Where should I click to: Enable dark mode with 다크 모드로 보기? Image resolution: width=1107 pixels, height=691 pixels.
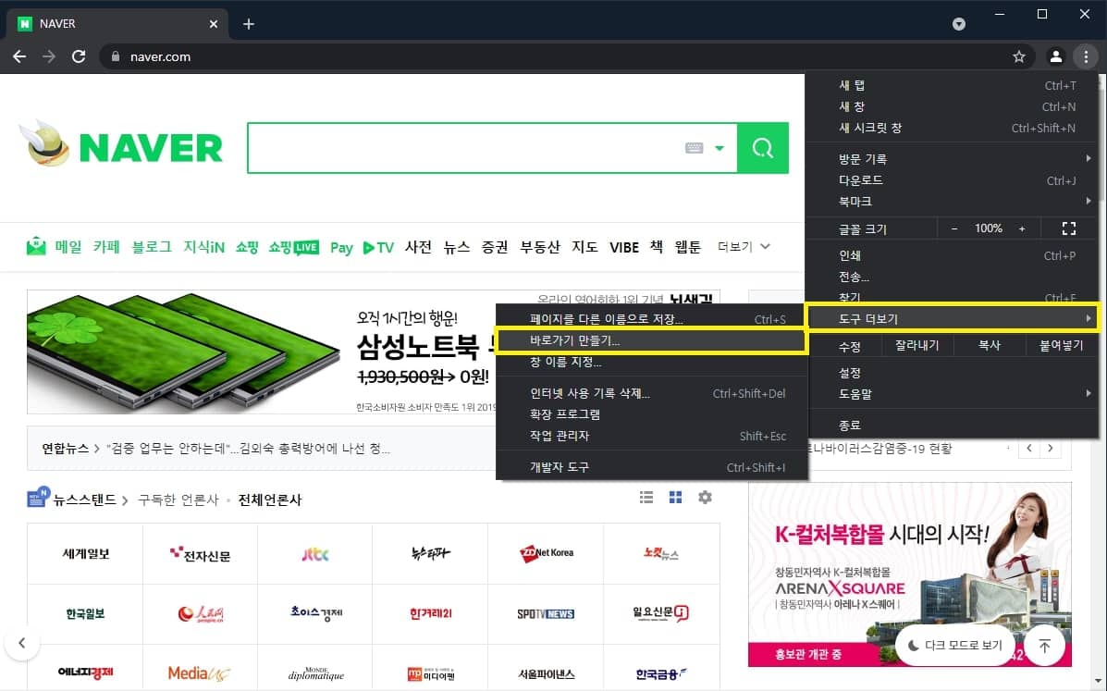[954, 647]
